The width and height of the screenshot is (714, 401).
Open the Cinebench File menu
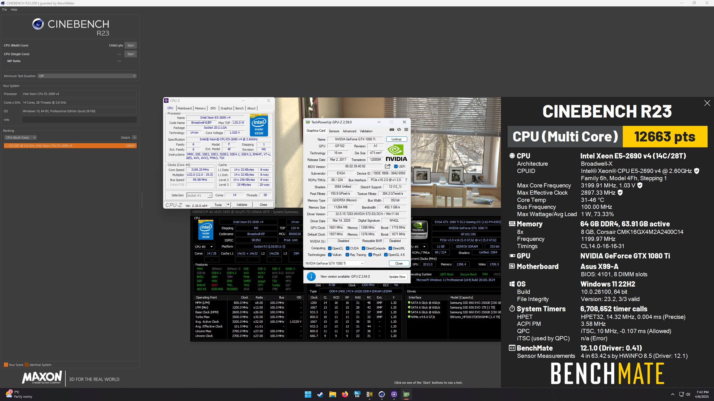pyautogui.click(x=4, y=9)
